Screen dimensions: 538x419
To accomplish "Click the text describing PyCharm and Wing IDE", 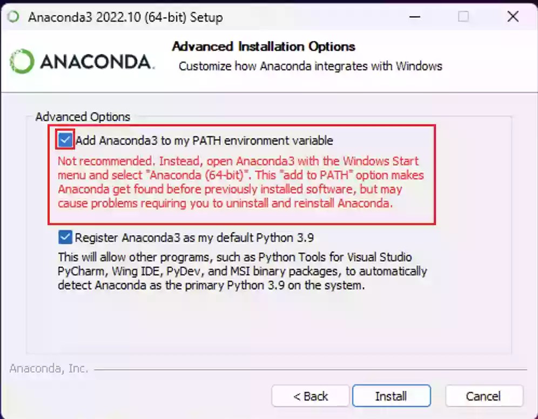I will 238,271.
